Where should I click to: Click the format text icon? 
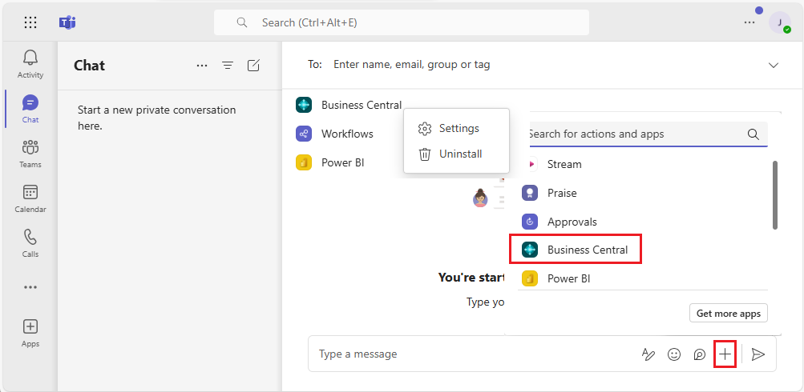(x=648, y=354)
